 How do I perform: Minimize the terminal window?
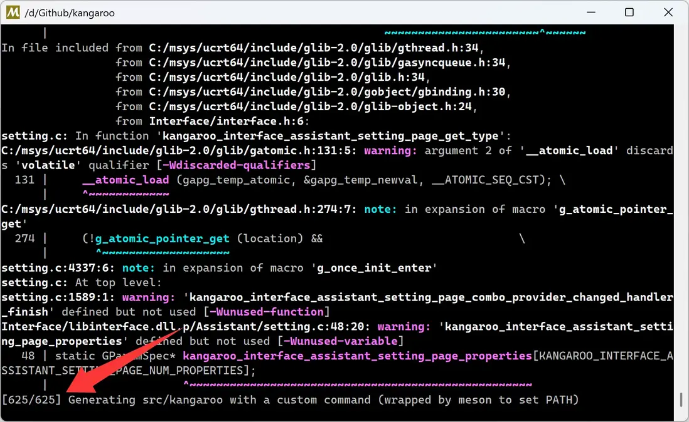click(x=591, y=13)
